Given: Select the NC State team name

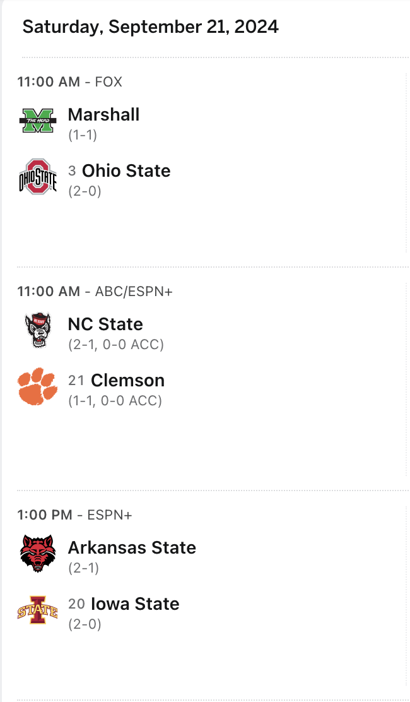Looking at the screenshot, I should [105, 324].
